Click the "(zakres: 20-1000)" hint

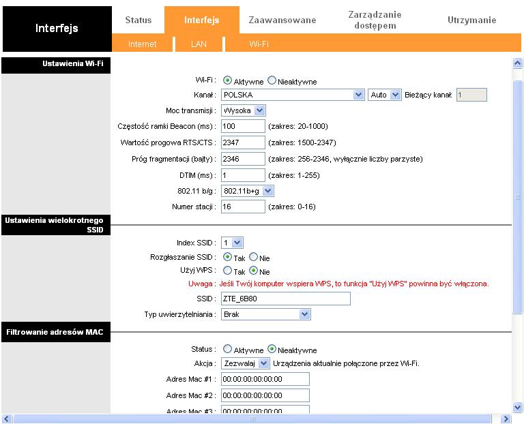coord(297,126)
